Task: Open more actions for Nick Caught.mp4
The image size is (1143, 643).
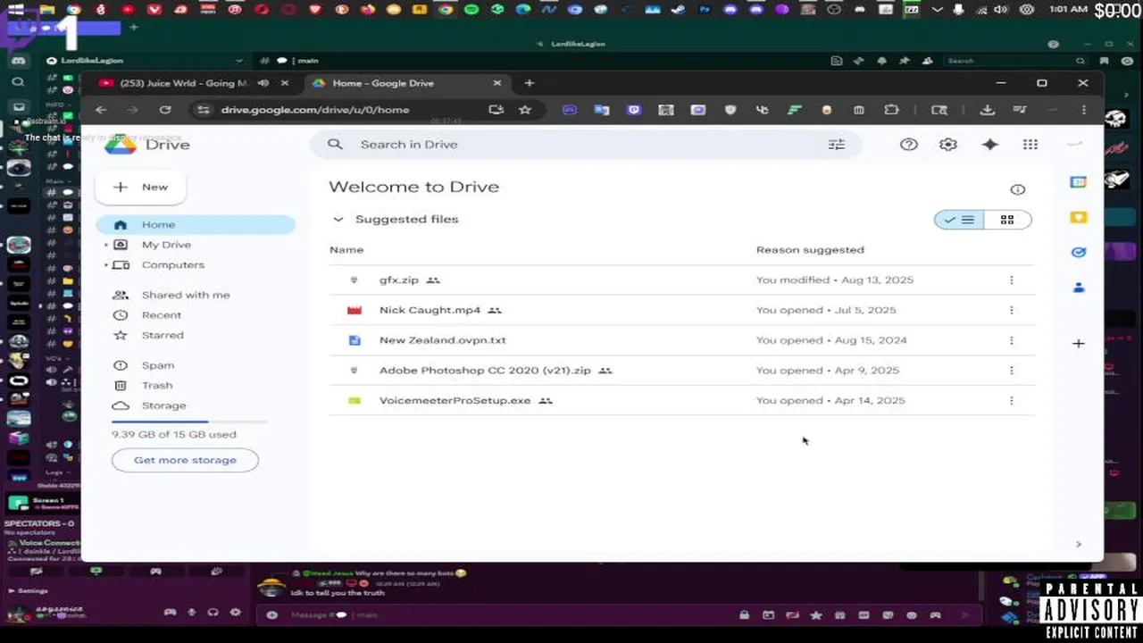Action: click(1011, 311)
